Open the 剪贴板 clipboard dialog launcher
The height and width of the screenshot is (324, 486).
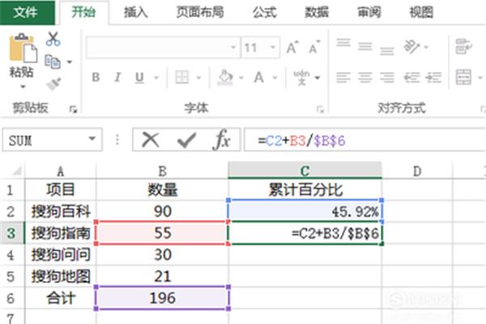(x=73, y=109)
